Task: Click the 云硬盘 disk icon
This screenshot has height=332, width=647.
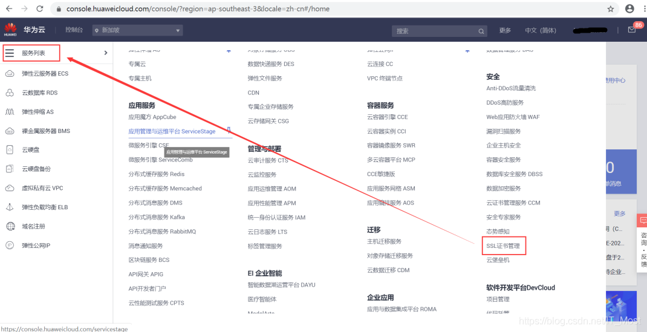Action: click(x=10, y=150)
